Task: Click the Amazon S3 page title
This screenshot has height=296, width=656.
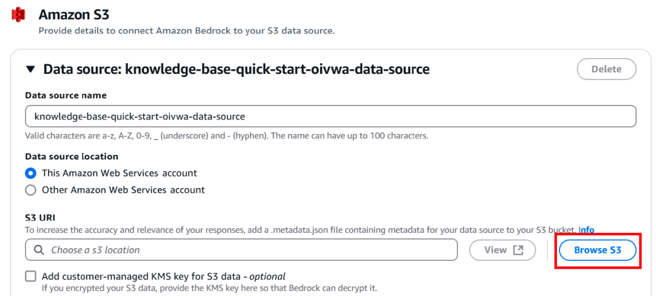Action: [73, 14]
